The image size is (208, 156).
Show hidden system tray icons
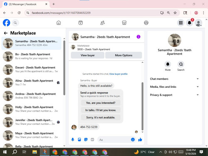pyautogui.click(x=161, y=152)
